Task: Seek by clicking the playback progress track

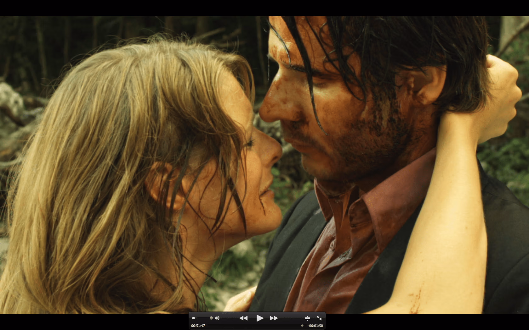Action: tap(257, 326)
